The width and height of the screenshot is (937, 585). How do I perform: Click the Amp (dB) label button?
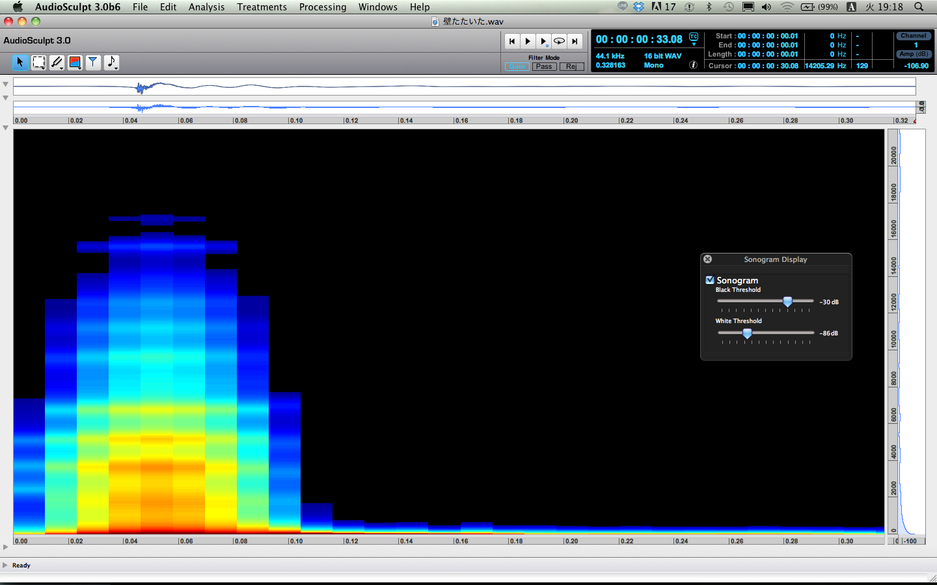tap(914, 54)
